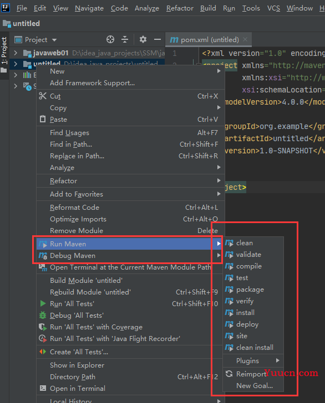325x403 pixels.
Task: Hide the Project panel with minus icon
Action: [x=158, y=39]
